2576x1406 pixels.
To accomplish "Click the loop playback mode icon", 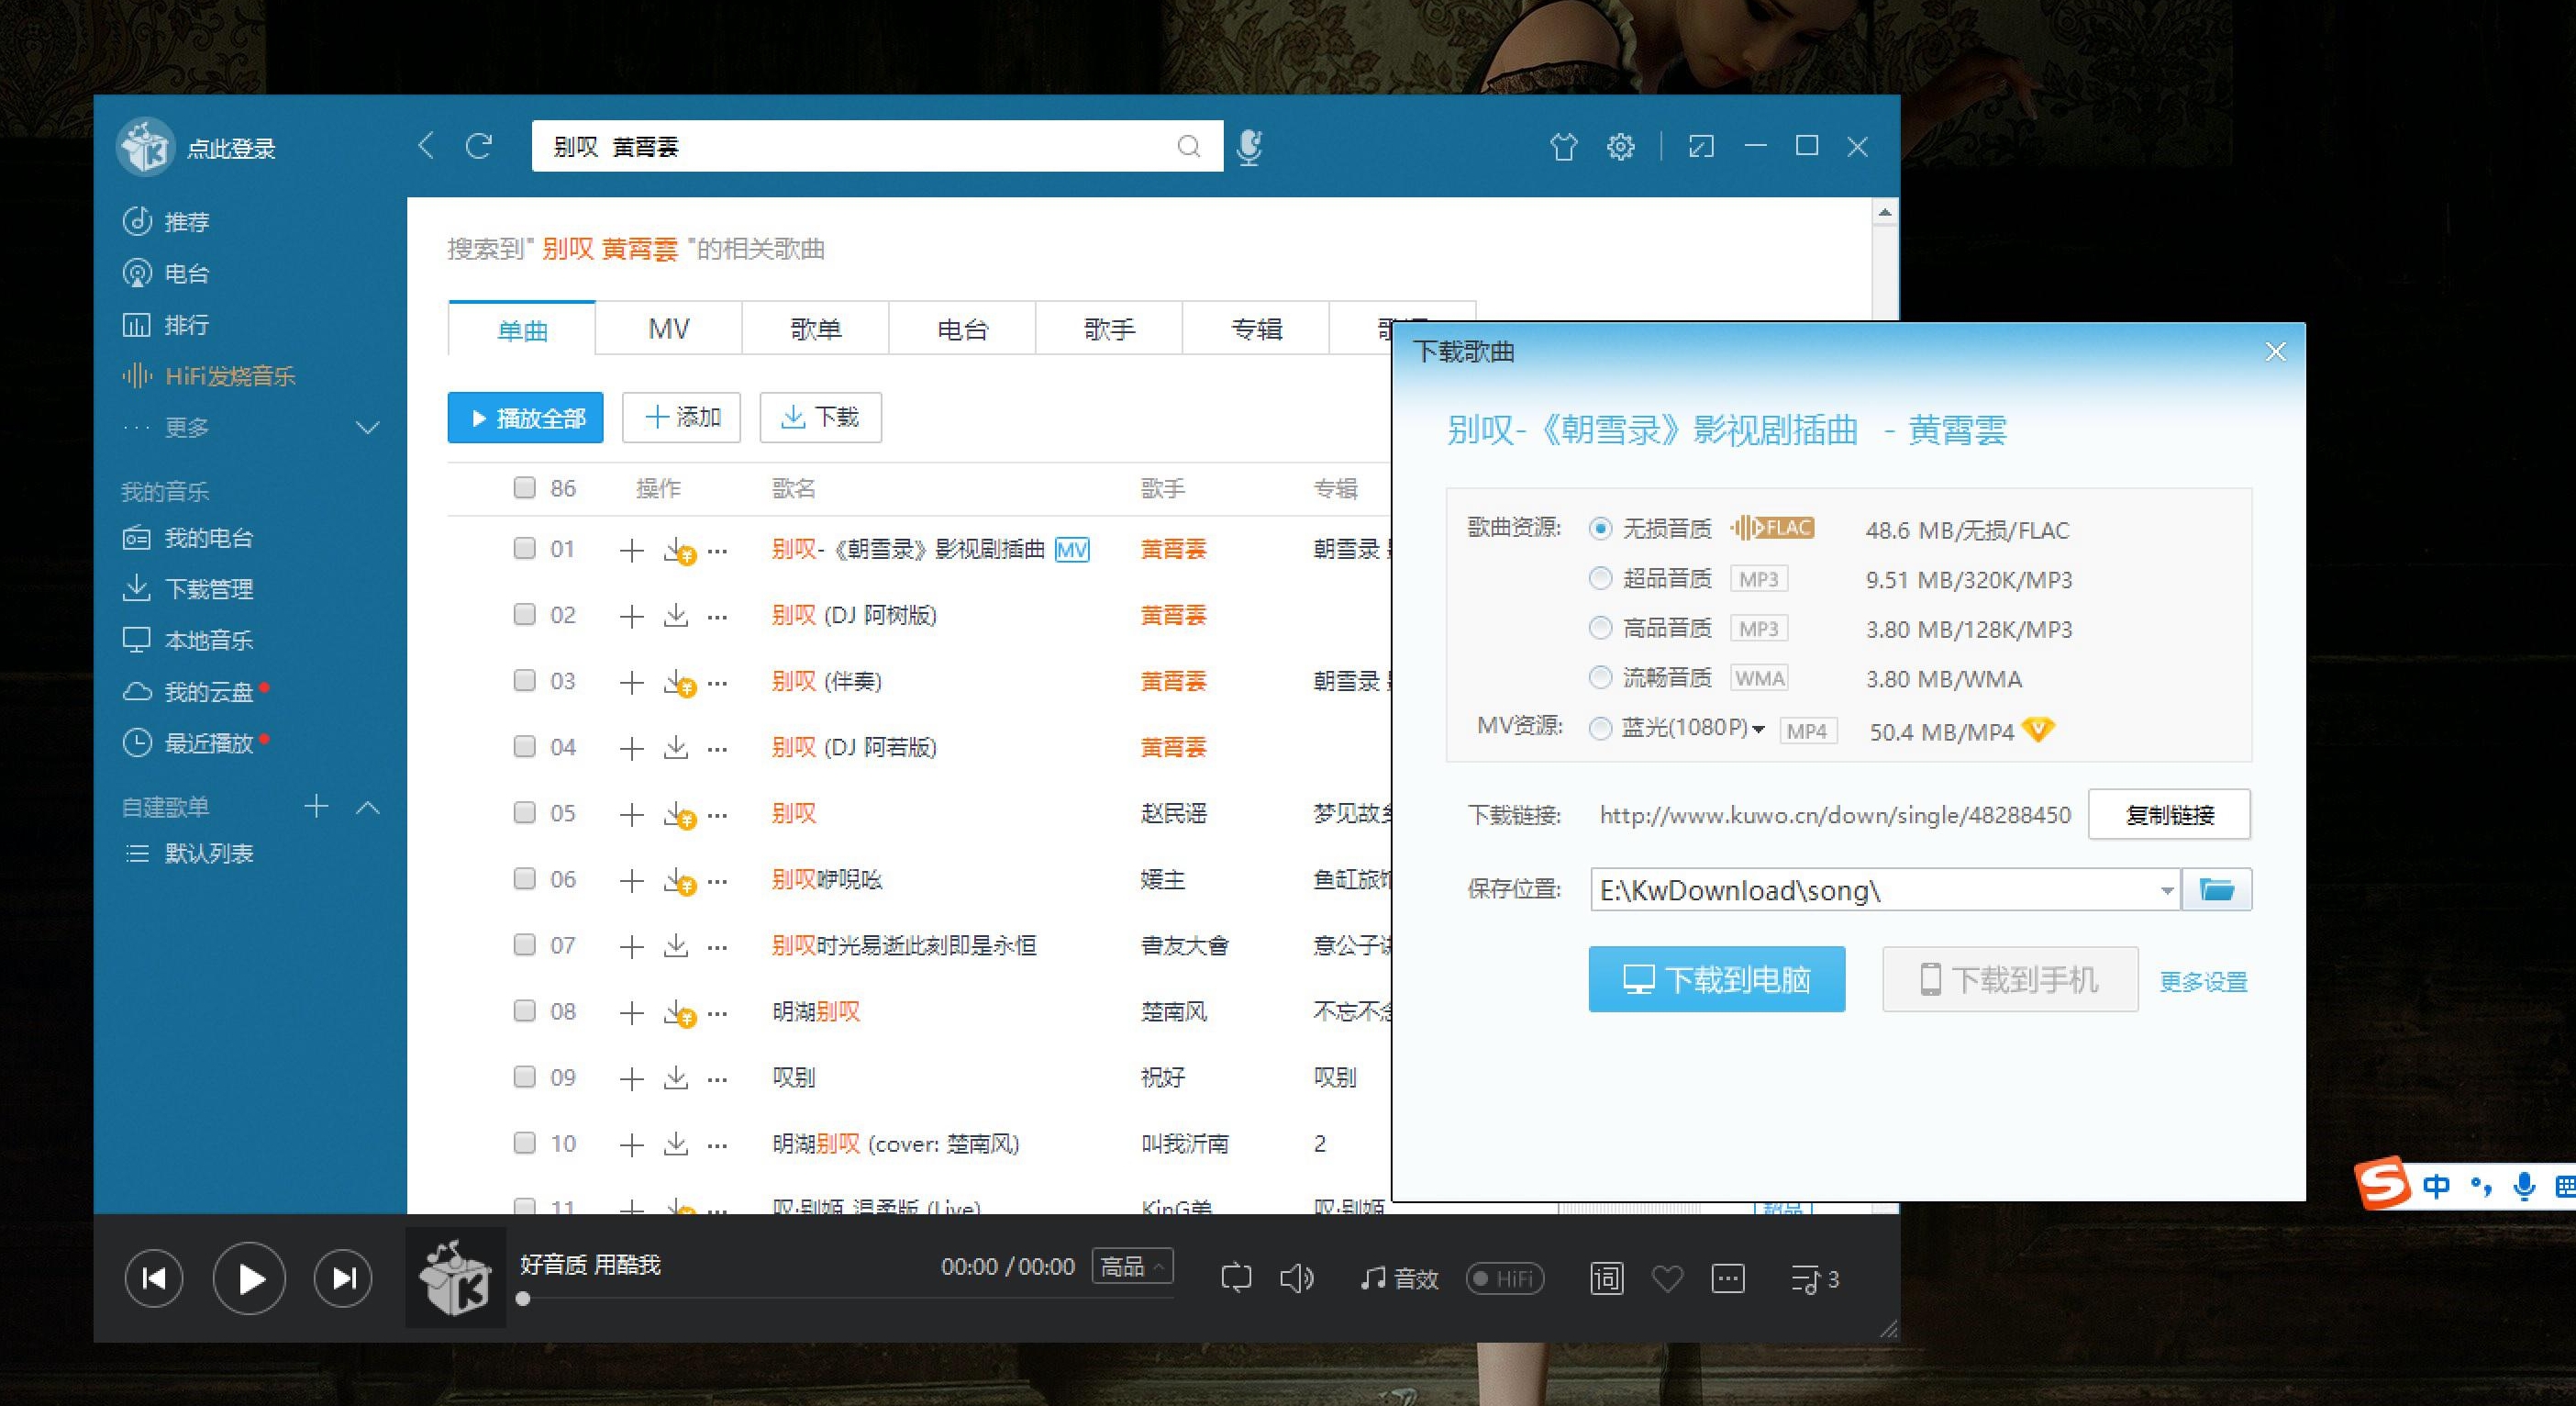I will tap(1236, 1278).
